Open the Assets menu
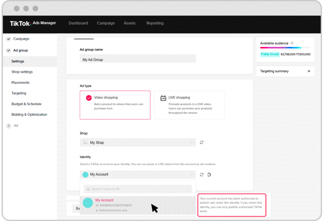Image resolution: width=324 pixels, height=221 pixels. tap(129, 23)
